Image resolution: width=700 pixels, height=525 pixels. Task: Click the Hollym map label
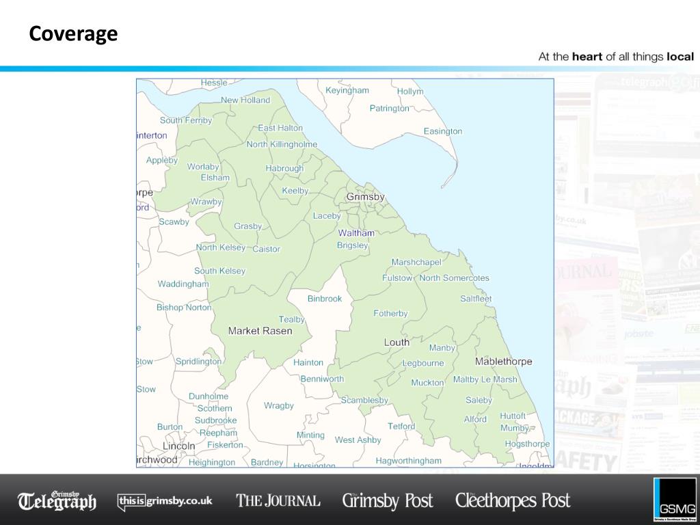(410, 92)
